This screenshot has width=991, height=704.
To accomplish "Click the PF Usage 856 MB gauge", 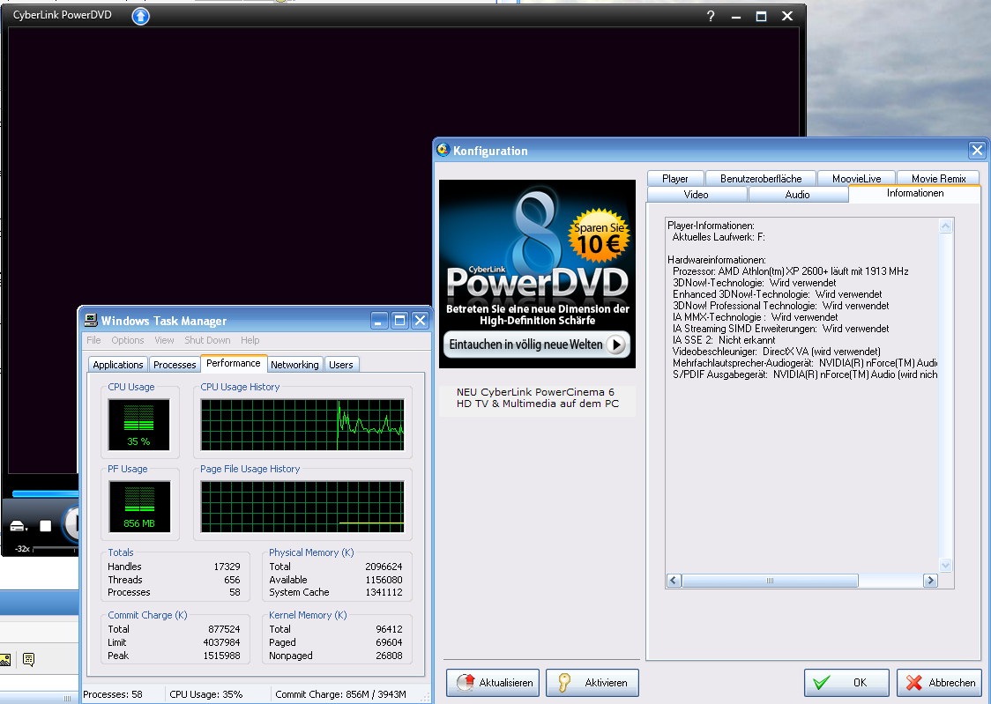I will 139,507.
